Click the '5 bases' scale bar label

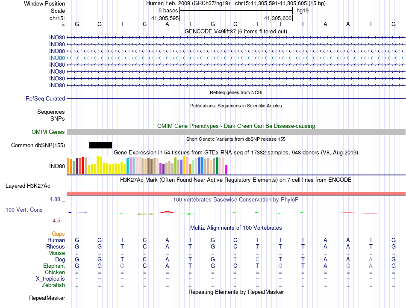tap(168, 11)
